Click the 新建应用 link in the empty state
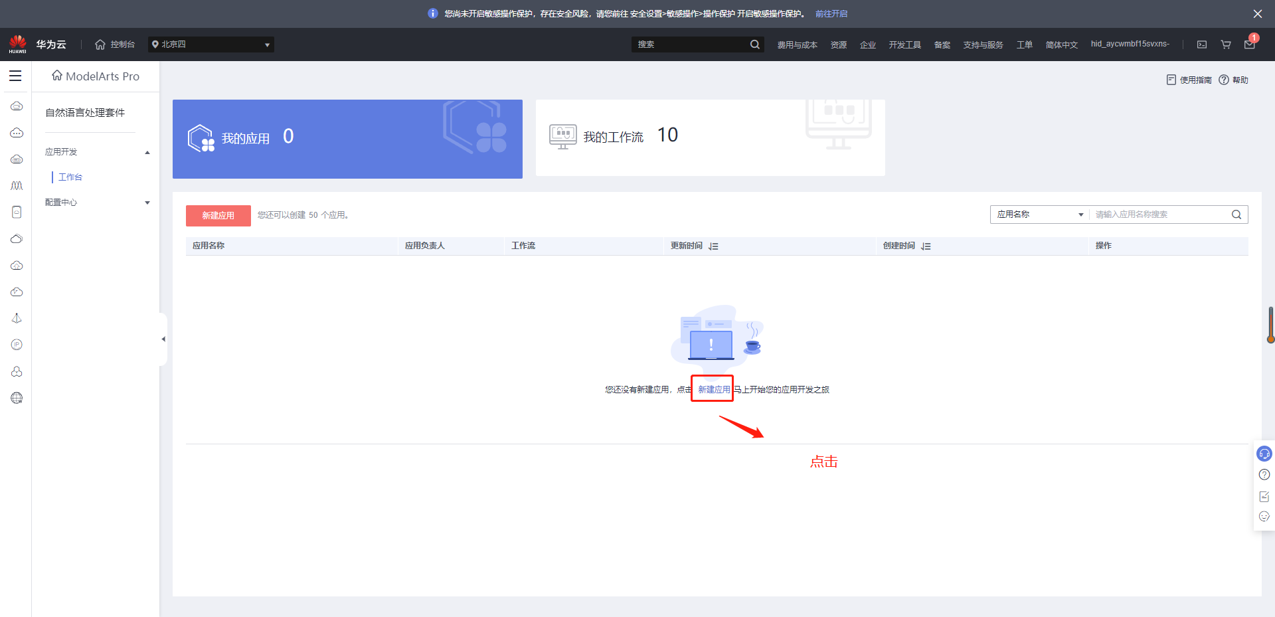Image resolution: width=1275 pixels, height=617 pixels. pyautogui.click(x=714, y=390)
